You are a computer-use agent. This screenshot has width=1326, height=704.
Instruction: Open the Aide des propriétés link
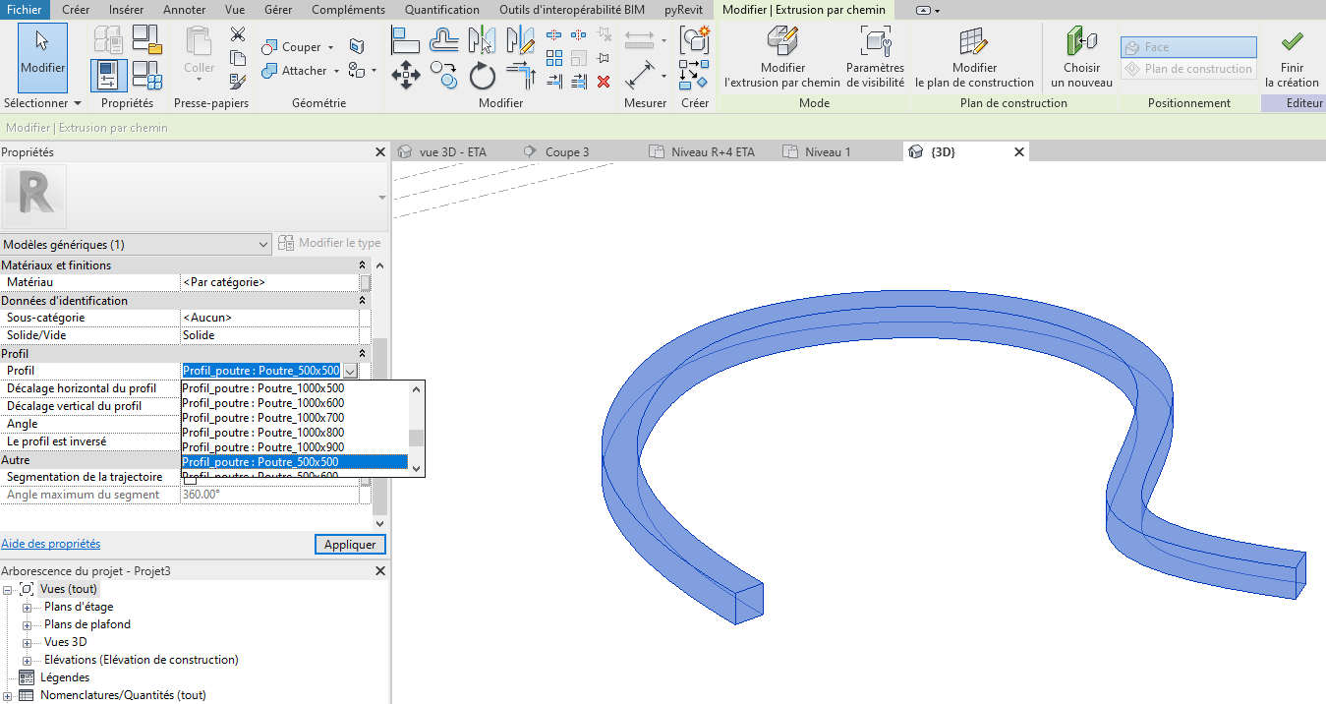click(50, 544)
